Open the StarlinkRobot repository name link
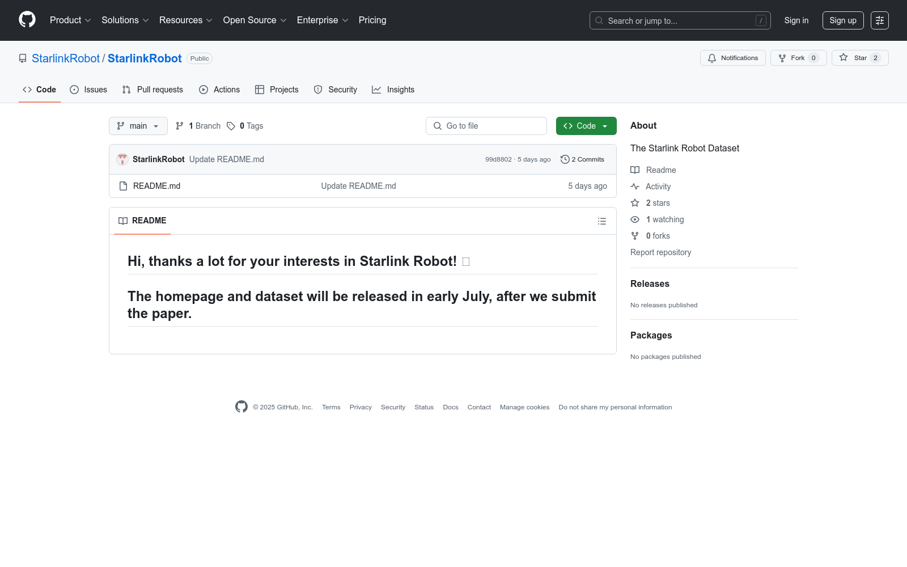The image size is (907, 567). (x=145, y=58)
